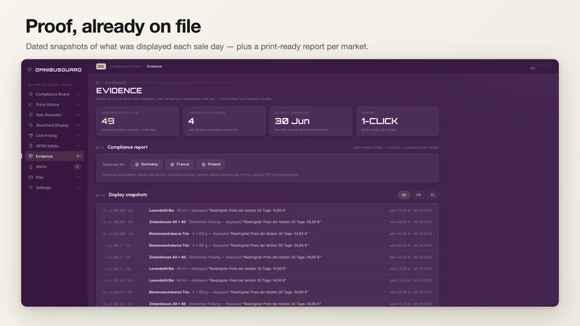Select the 6 Jul Bienenwachskerze Trio snapshot row
580x326 pixels.
(x=268, y=292)
